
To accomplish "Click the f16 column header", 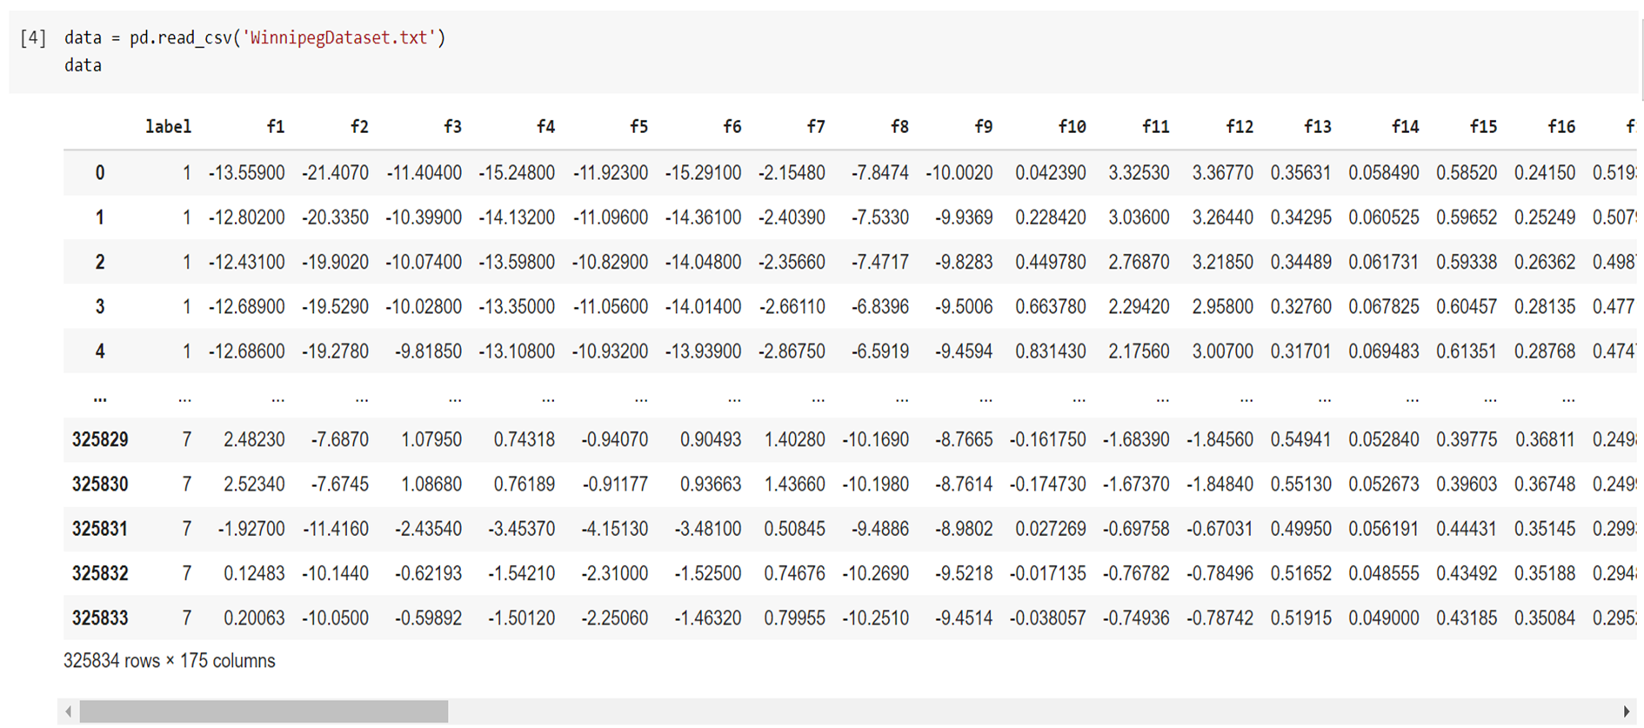I will (1561, 127).
